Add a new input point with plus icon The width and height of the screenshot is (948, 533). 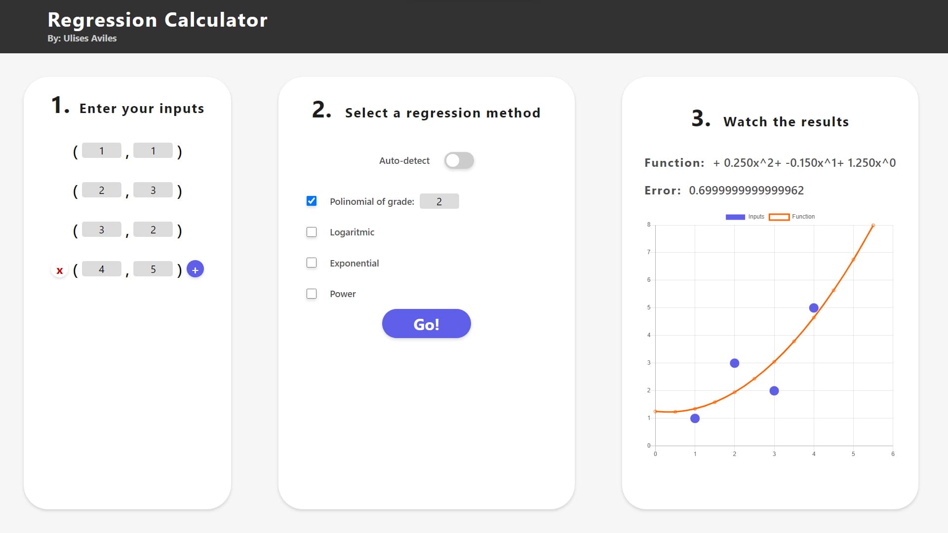(x=195, y=269)
